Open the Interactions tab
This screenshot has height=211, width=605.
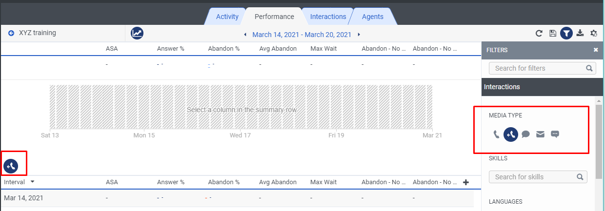coord(328,17)
